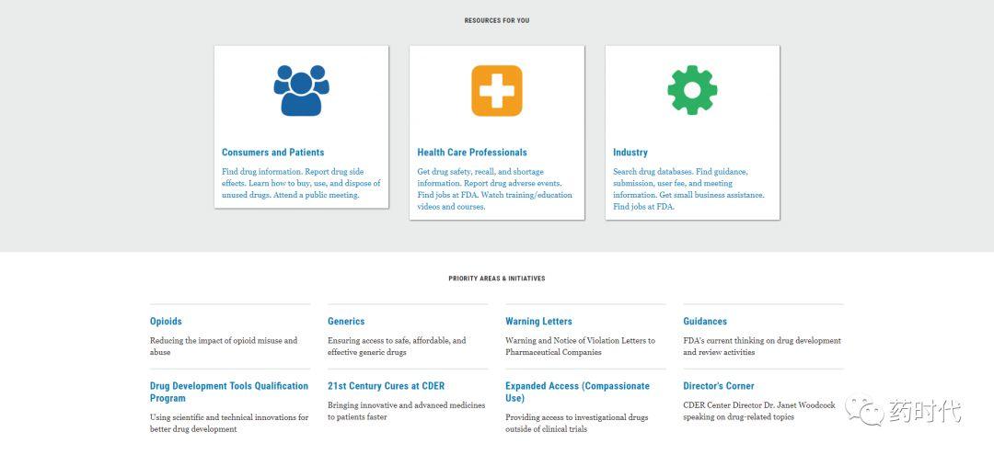Visit 21st Century Cures at CDER
Viewport: 994px width, 455px height.
[x=386, y=386]
